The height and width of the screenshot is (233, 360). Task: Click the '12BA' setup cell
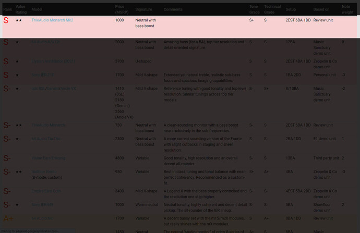(290, 42)
